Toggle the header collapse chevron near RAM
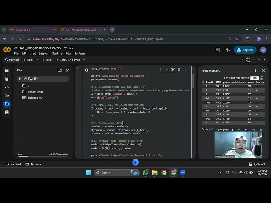 tap(265, 60)
